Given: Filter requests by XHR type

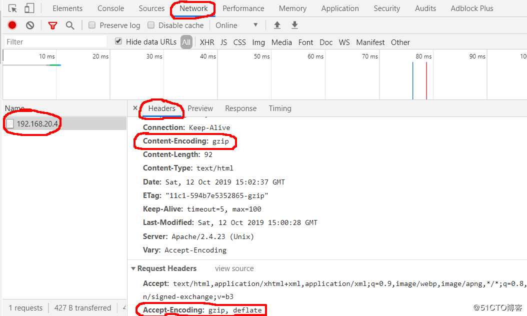Looking at the screenshot, I should [x=206, y=42].
